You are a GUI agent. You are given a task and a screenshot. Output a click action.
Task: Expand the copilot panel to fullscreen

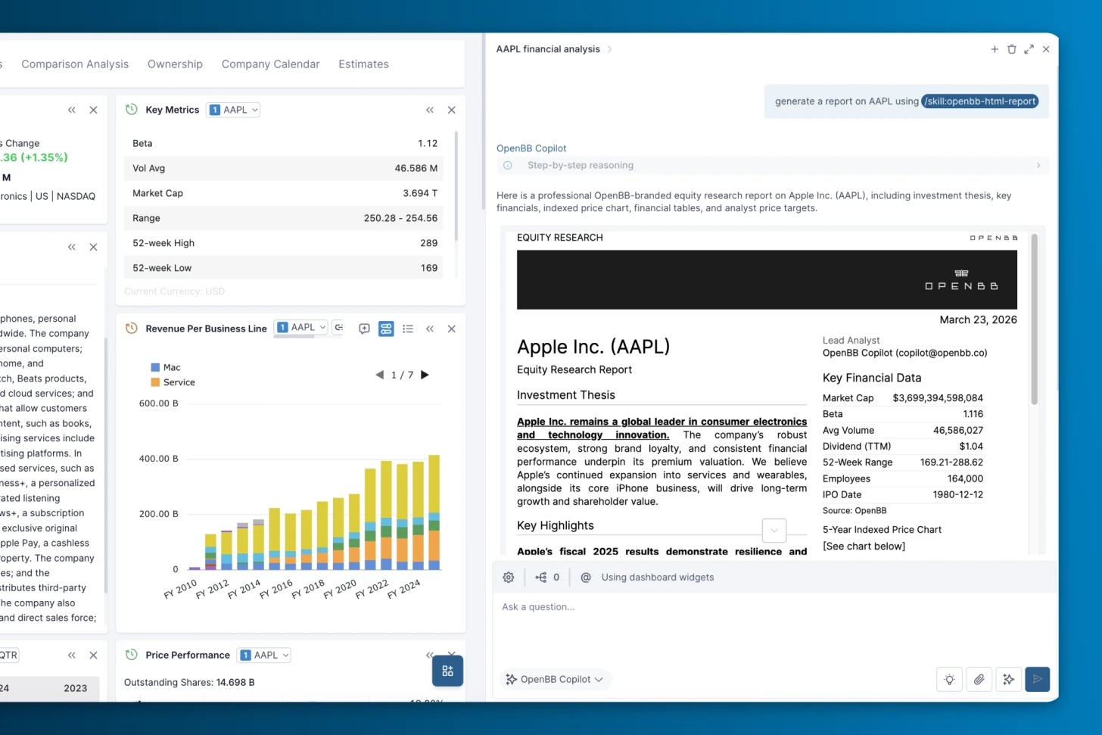[x=1029, y=49]
